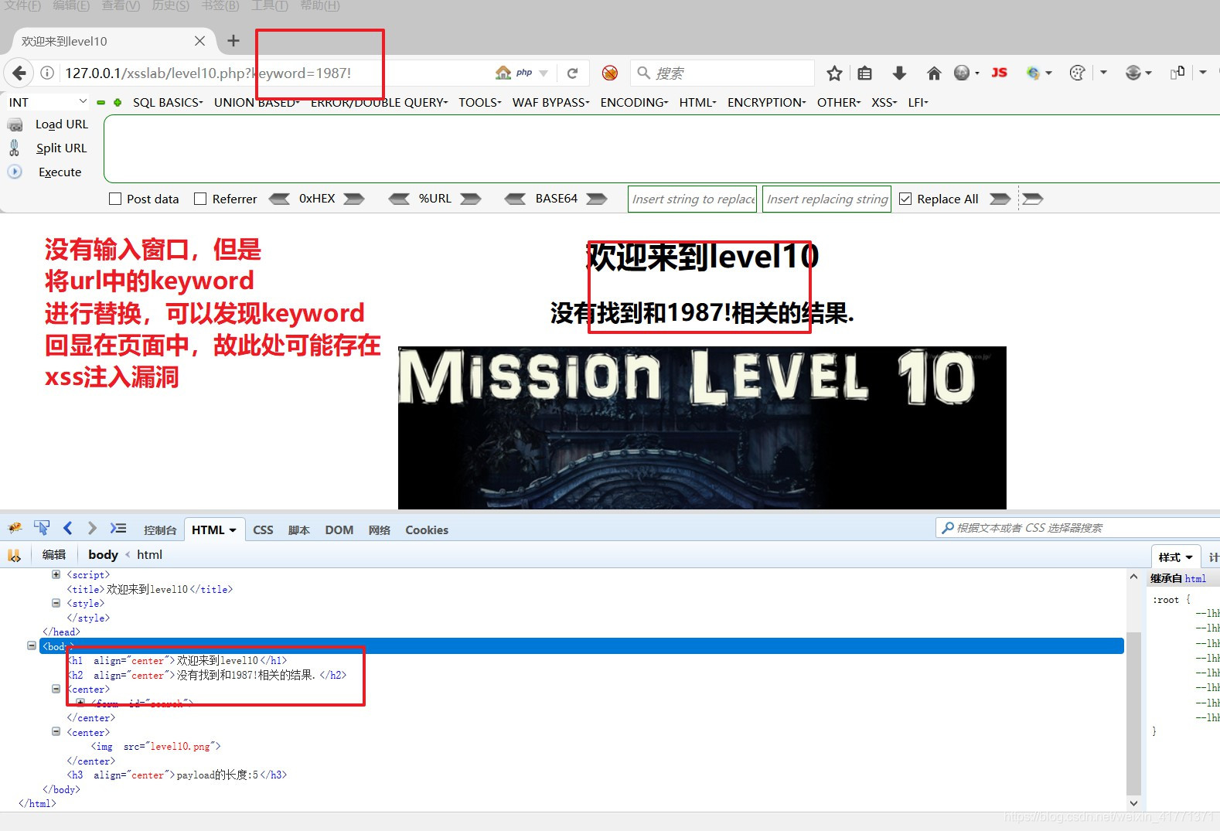
Task: Uncheck Replace All checkbox
Action: pyautogui.click(x=905, y=199)
